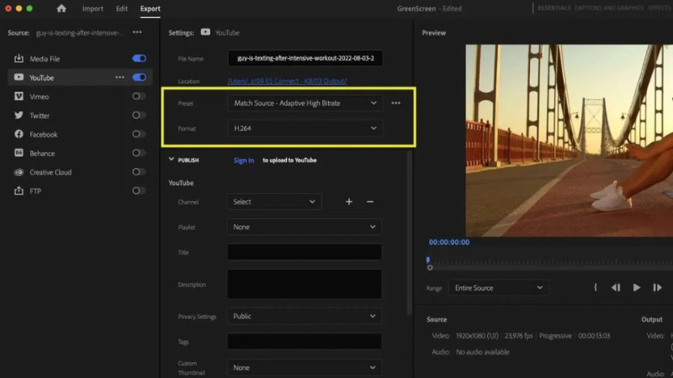Click the Facebook destination icon

[19, 134]
